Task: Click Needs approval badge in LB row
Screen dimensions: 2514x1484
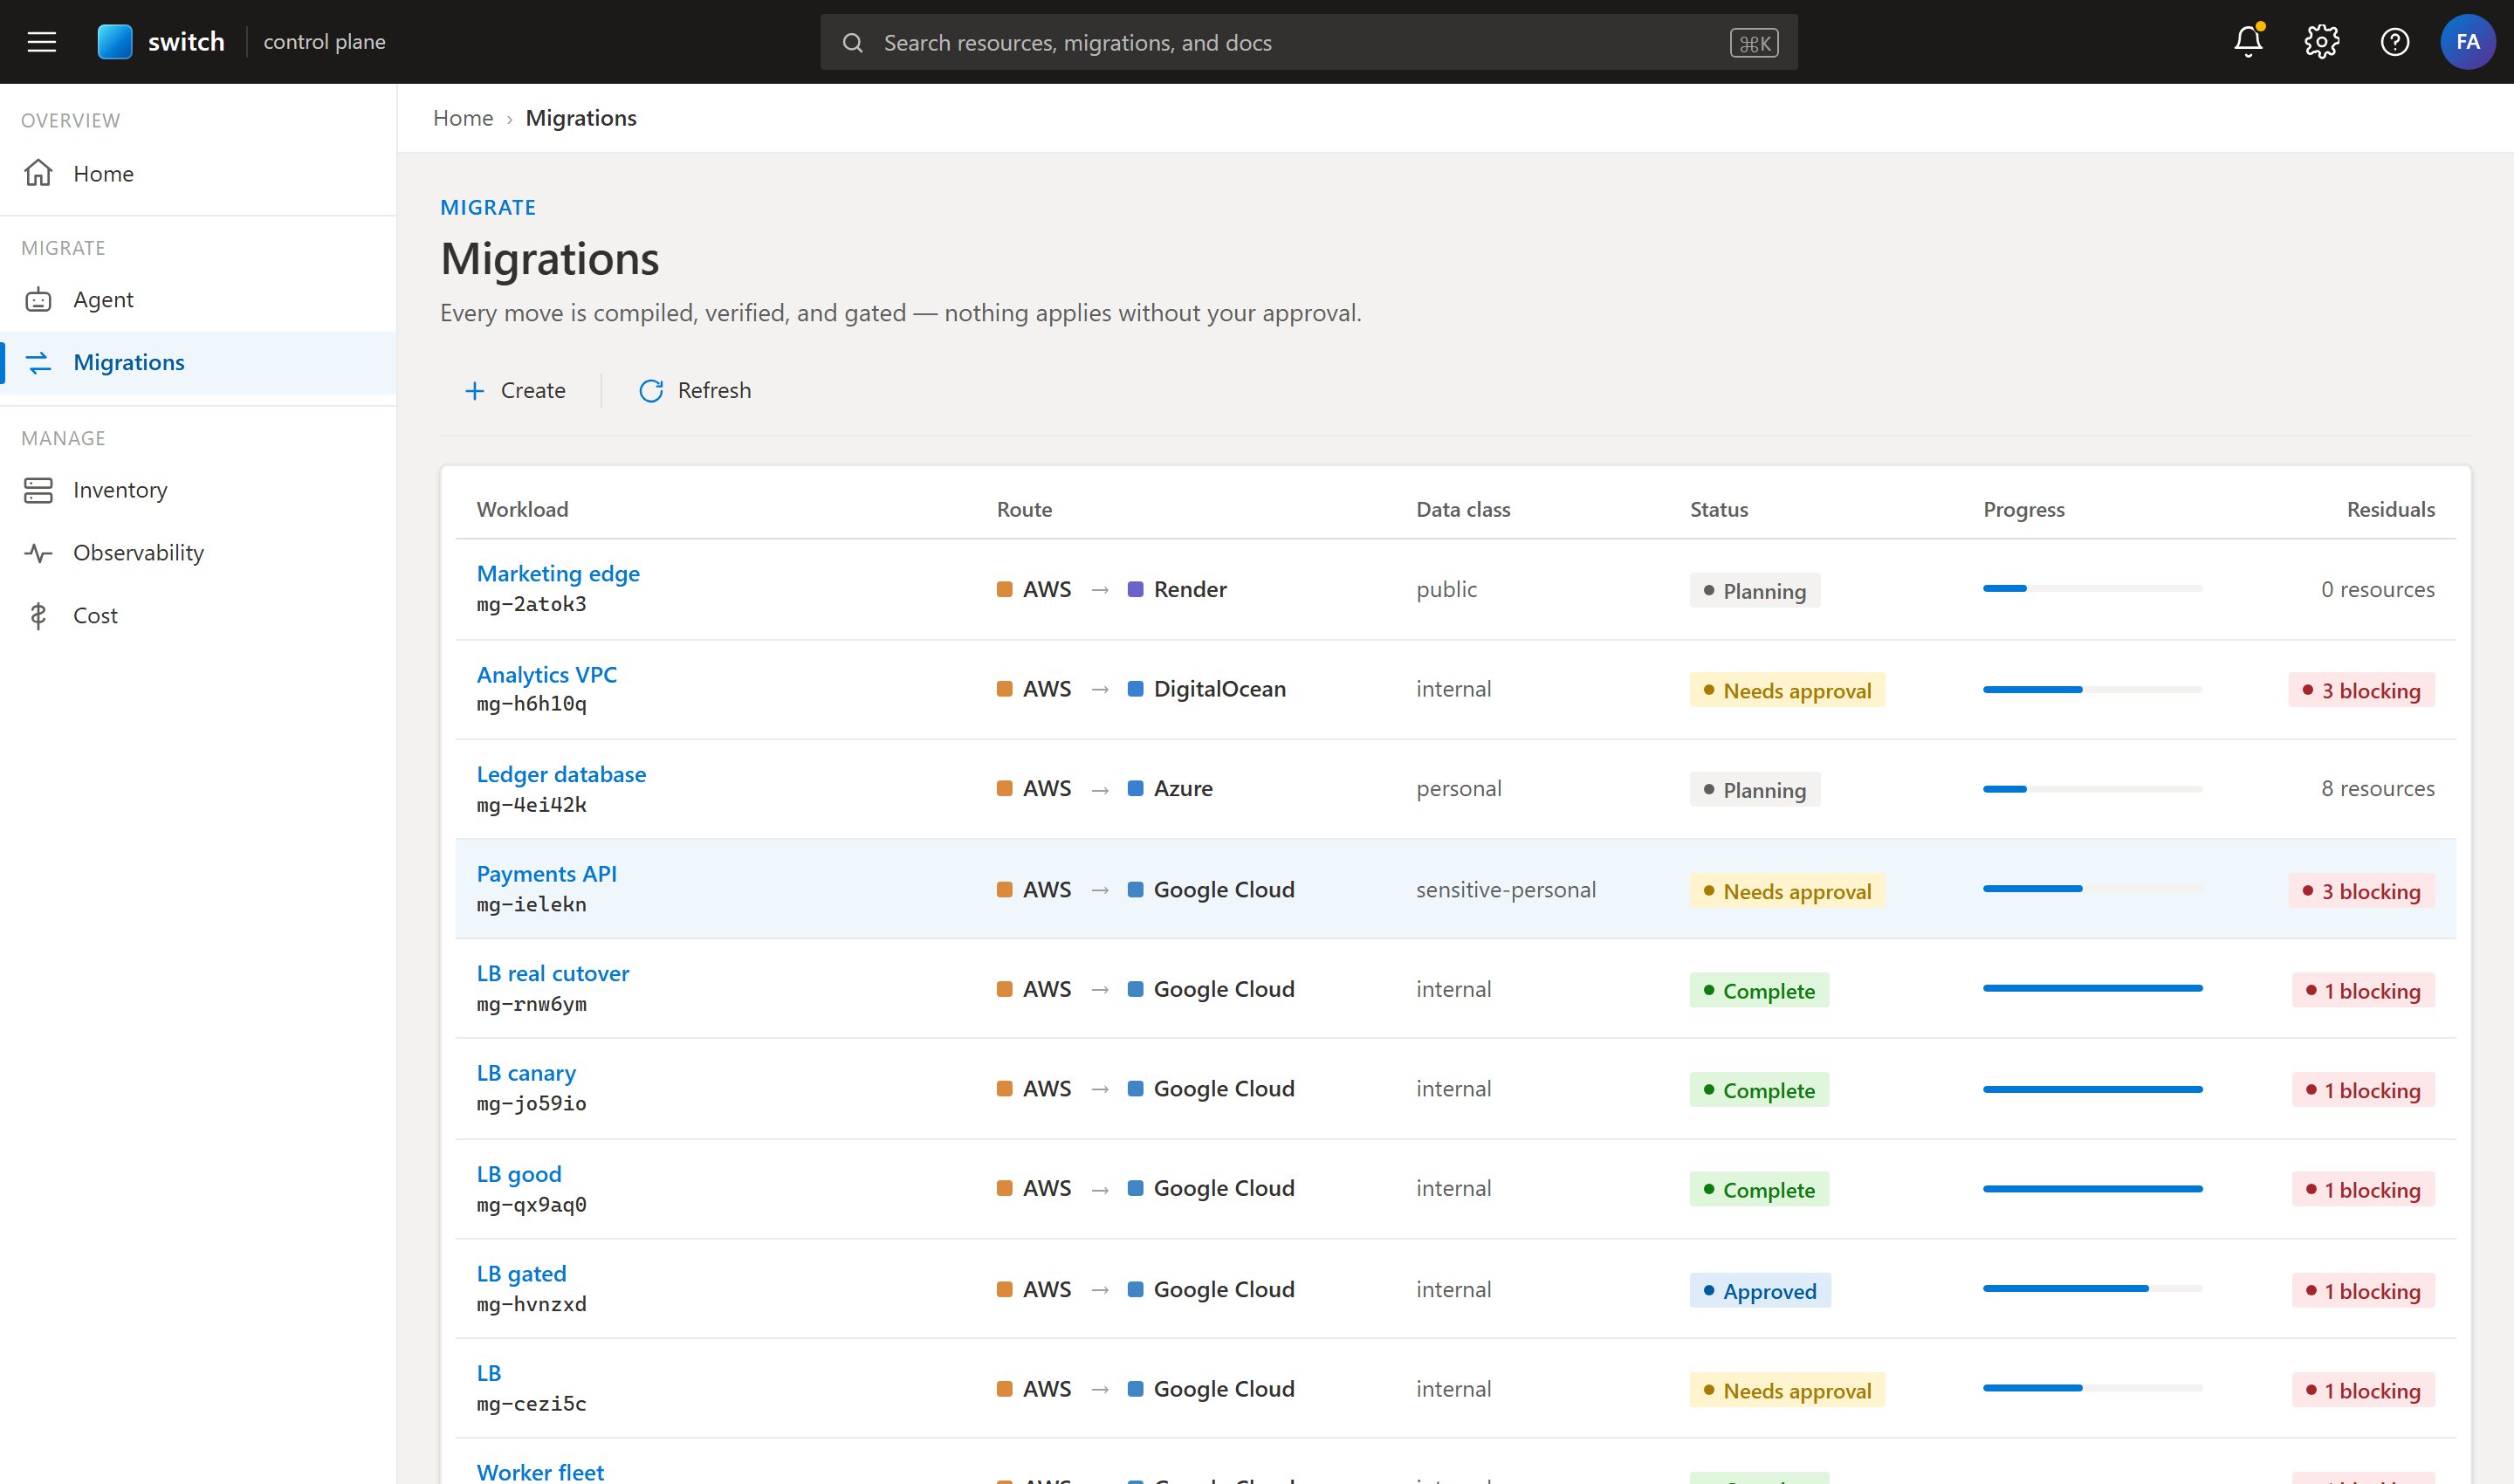Action: [x=1787, y=1390]
